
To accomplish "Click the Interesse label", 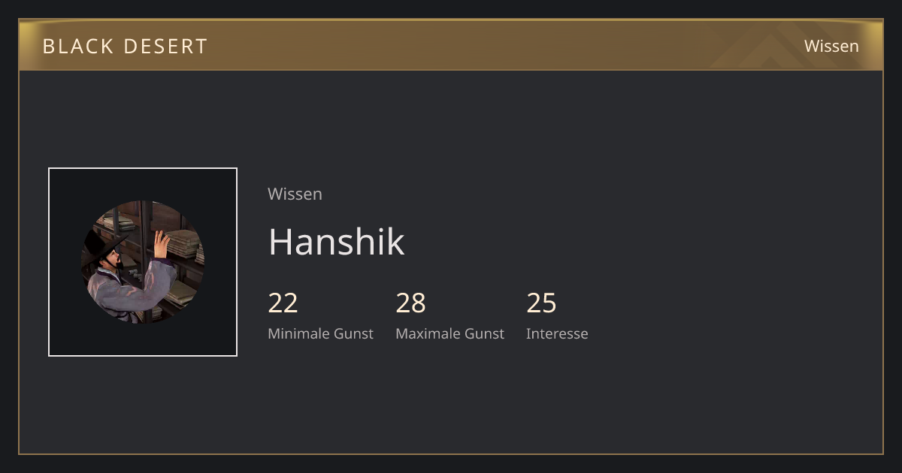I will pyautogui.click(x=557, y=333).
